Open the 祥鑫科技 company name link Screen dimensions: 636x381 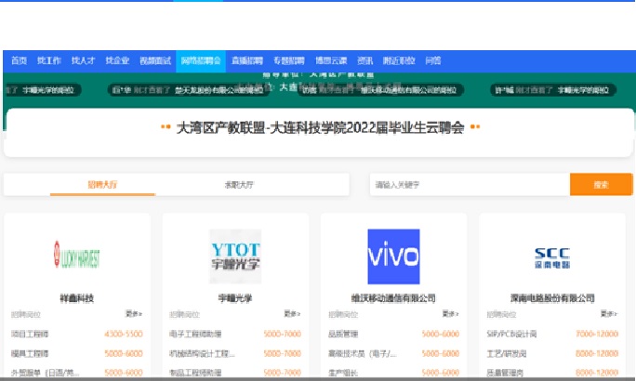(x=76, y=298)
